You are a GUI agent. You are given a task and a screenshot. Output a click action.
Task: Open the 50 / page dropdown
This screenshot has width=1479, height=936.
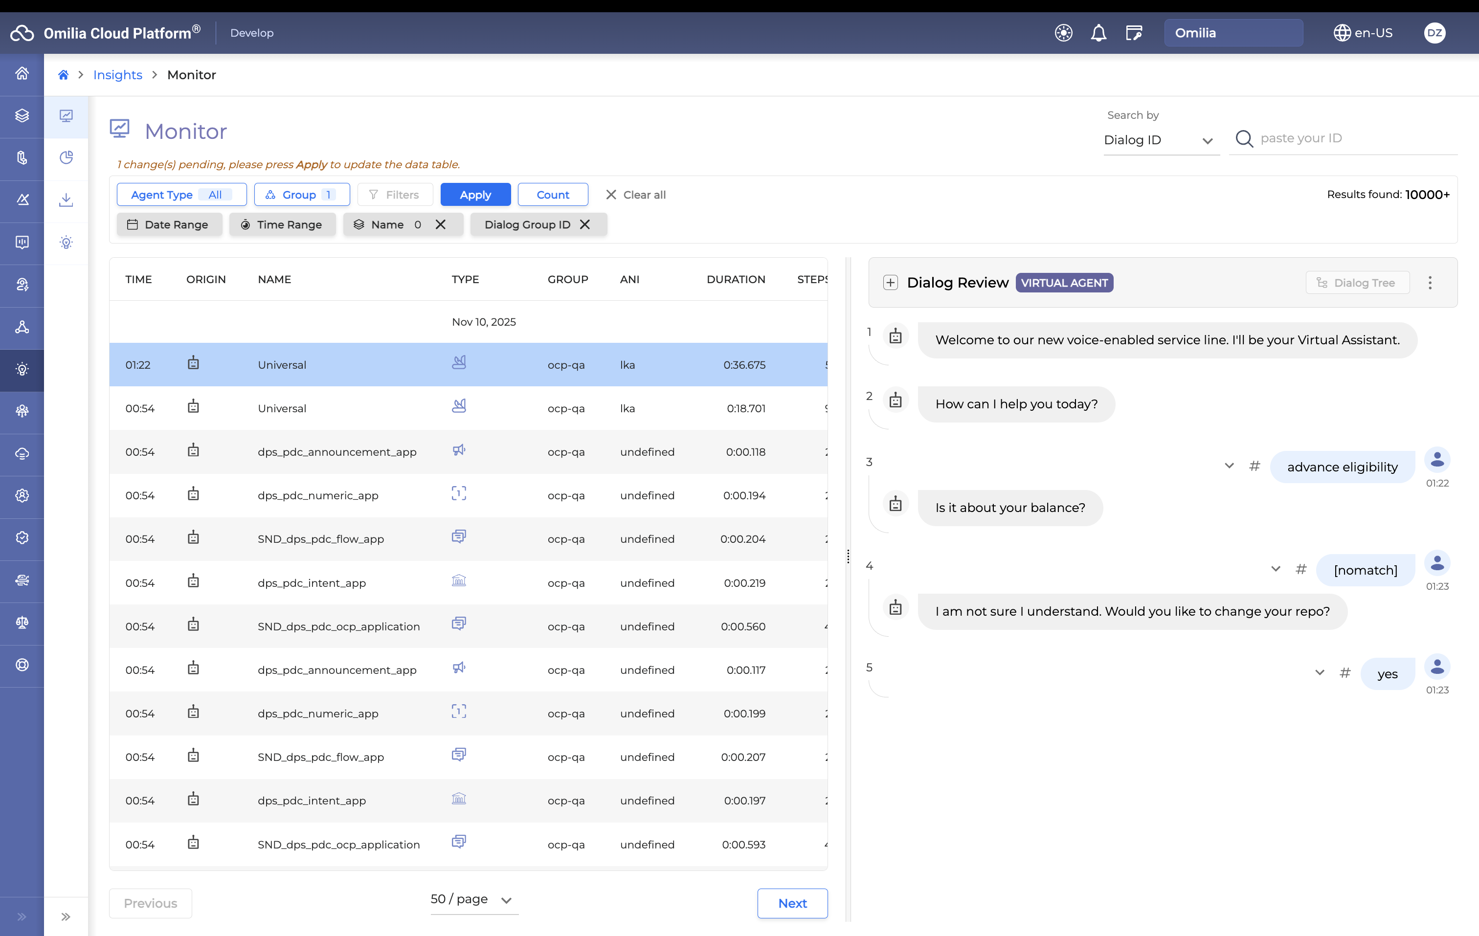[471, 899]
